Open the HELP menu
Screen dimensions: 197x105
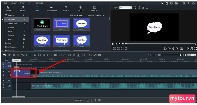click(30, 3)
